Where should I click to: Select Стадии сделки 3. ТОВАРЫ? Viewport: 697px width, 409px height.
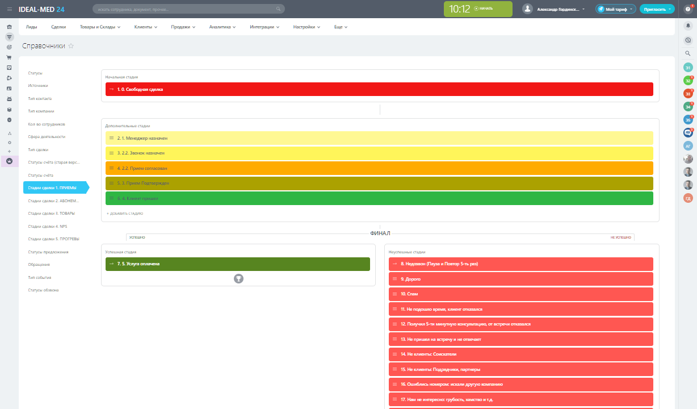52,213
